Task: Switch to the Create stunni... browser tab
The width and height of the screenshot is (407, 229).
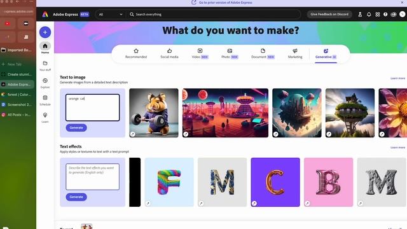Action: [x=17, y=74]
